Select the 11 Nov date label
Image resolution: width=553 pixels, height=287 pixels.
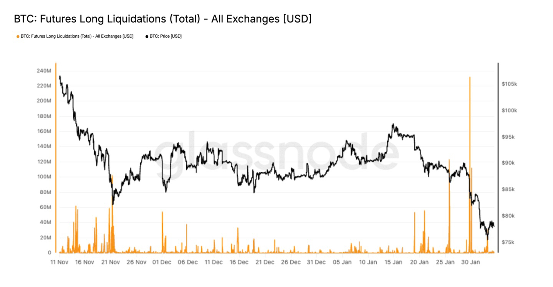[x=59, y=262]
